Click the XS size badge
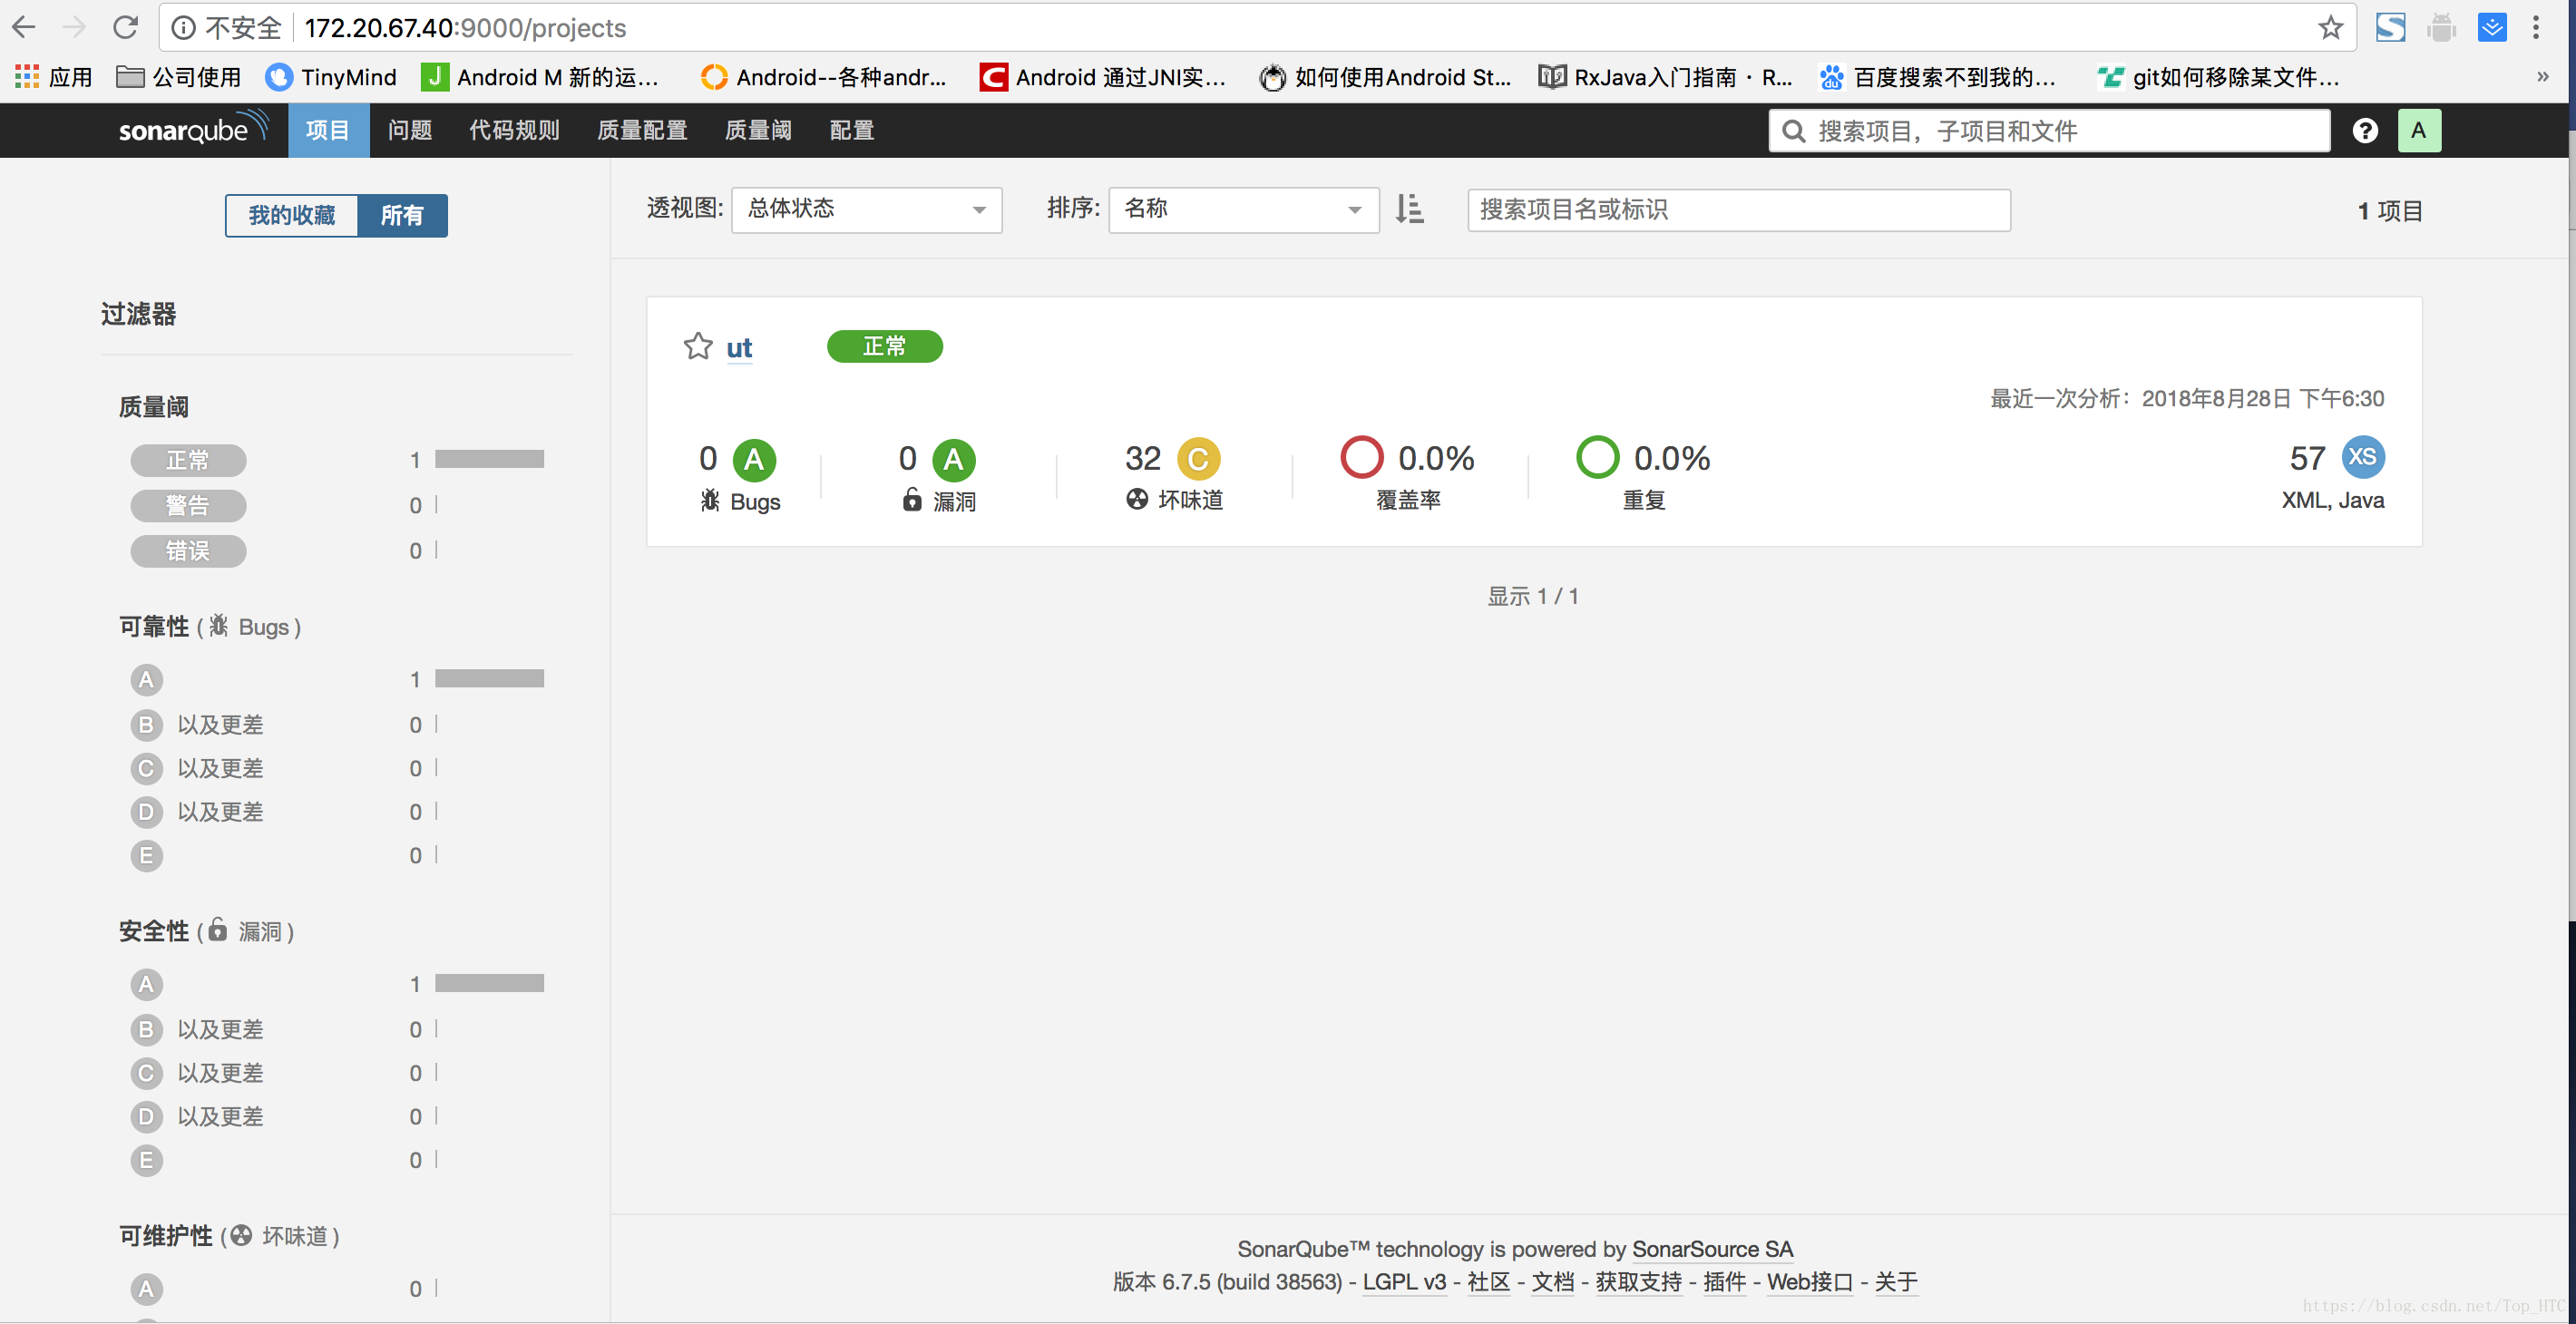The width and height of the screenshot is (2576, 1324). tap(2363, 457)
